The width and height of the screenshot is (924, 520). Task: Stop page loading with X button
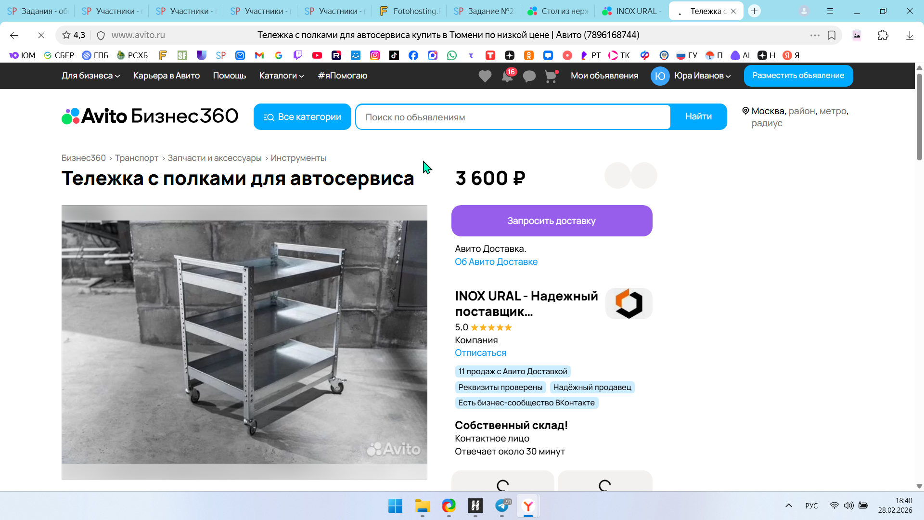[41, 35]
